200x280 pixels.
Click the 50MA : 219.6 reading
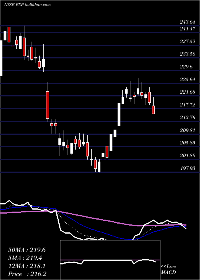pyautogui.click(x=27, y=250)
